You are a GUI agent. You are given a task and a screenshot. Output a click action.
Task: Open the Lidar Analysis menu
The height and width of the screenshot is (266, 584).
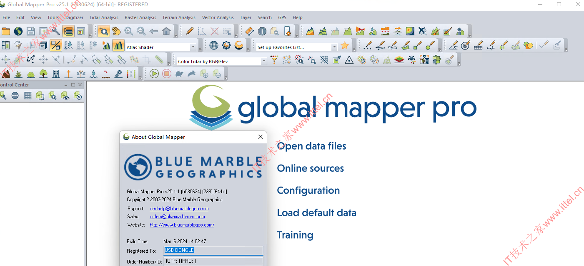coord(104,17)
